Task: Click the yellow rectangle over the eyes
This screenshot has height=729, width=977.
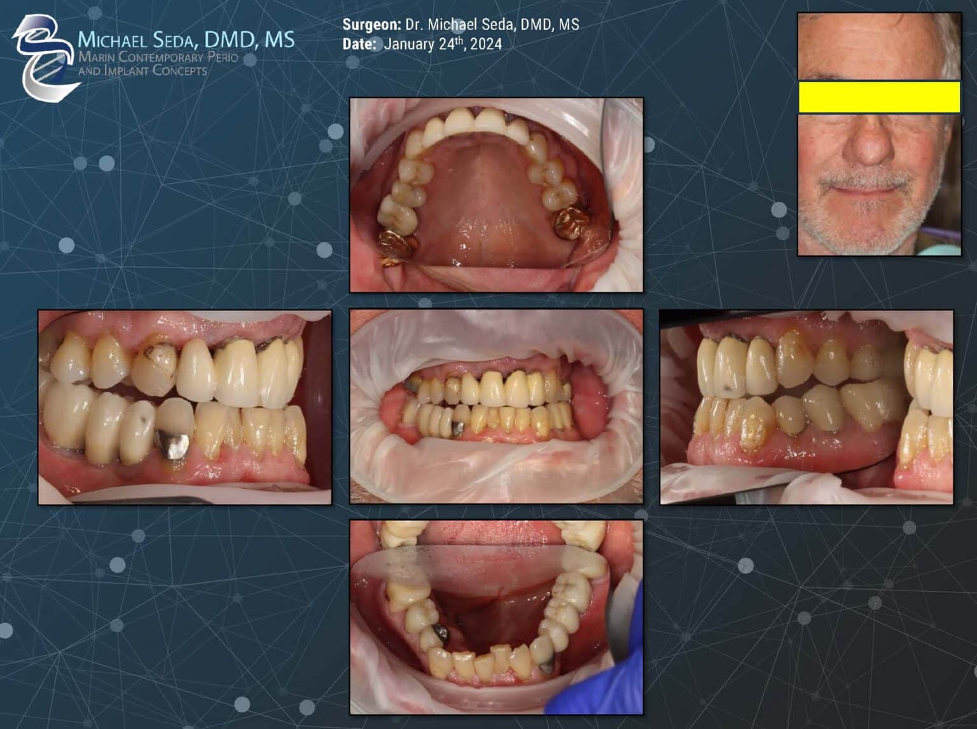Action: 878,99
